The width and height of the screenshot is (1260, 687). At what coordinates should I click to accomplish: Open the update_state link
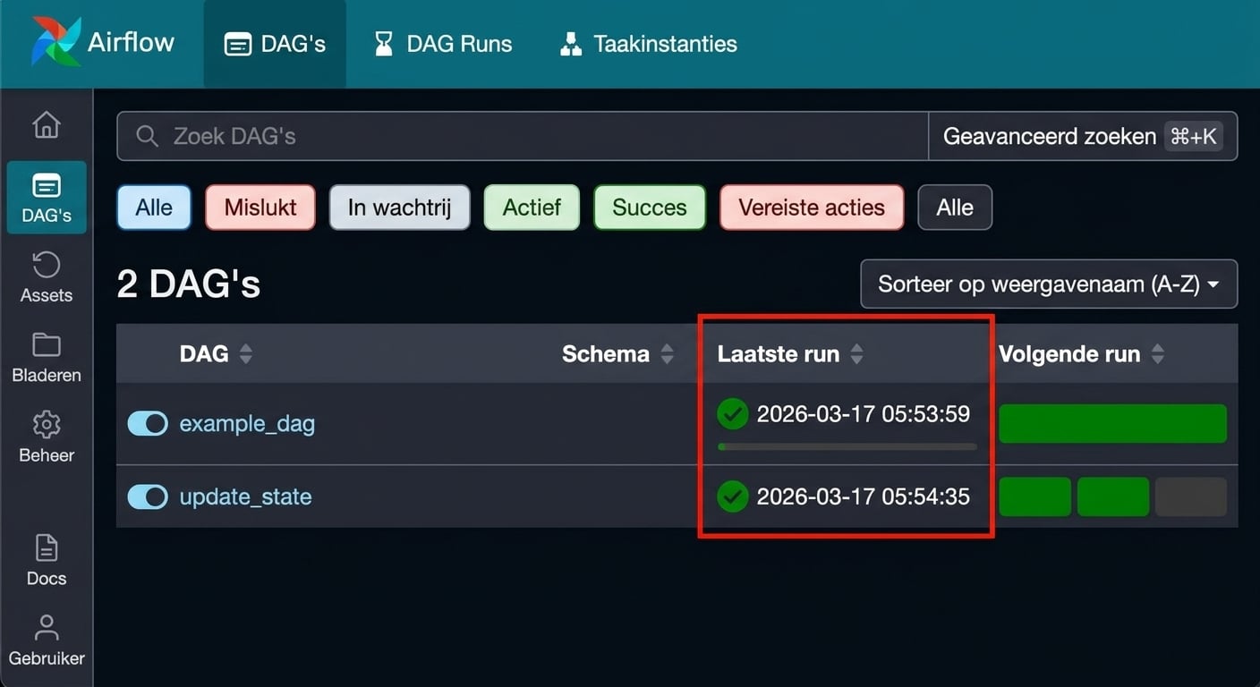(245, 496)
